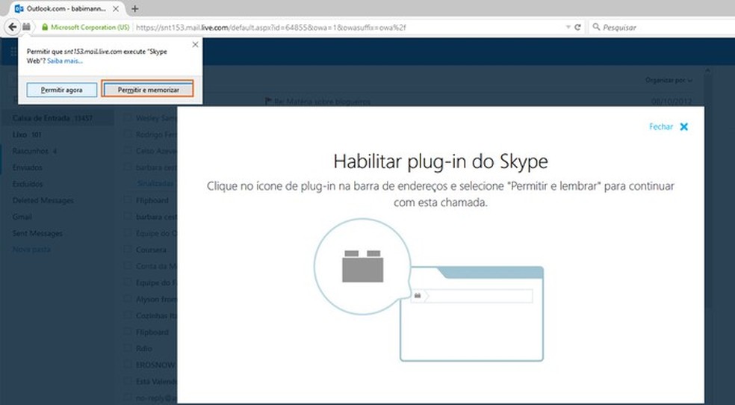Open a new tab with the plus button

[x=135, y=8]
